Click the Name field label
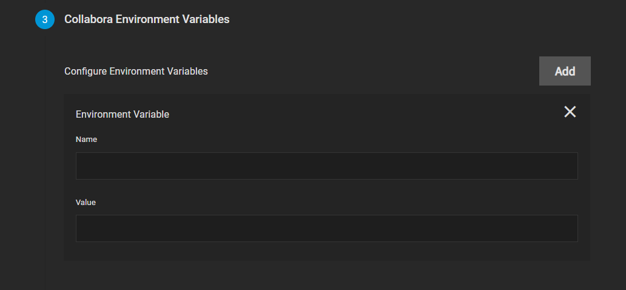 (86, 140)
